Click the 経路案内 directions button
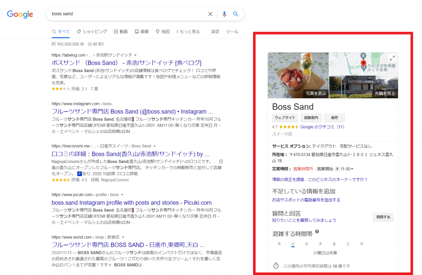This screenshot has height=275, width=422. pyautogui.click(x=311, y=118)
